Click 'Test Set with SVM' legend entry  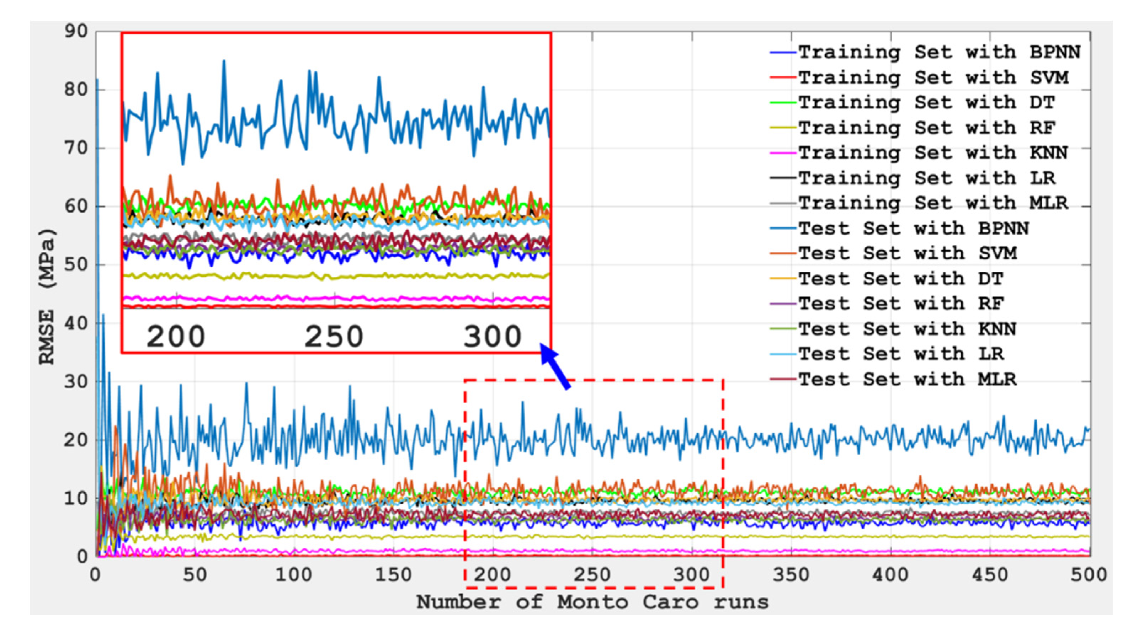pyautogui.click(x=908, y=254)
